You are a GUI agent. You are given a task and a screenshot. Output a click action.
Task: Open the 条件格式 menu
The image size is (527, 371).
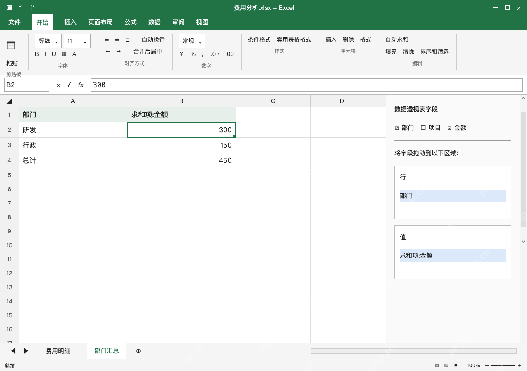259,40
